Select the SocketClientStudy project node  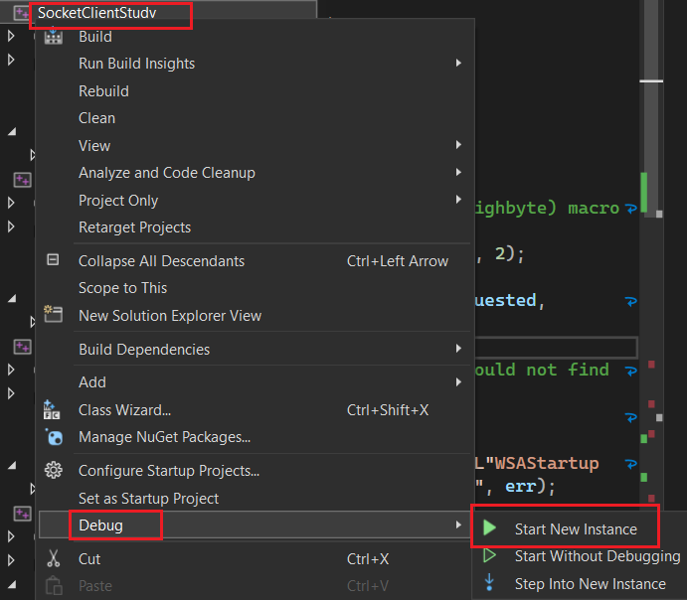[x=96, y=15]
